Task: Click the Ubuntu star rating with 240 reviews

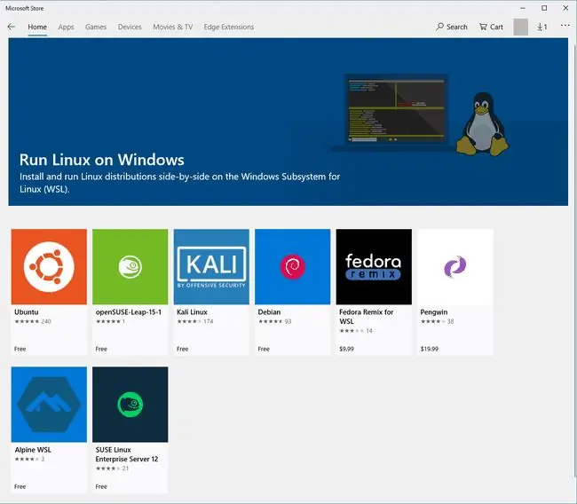Action: click(x=33, y=321)
